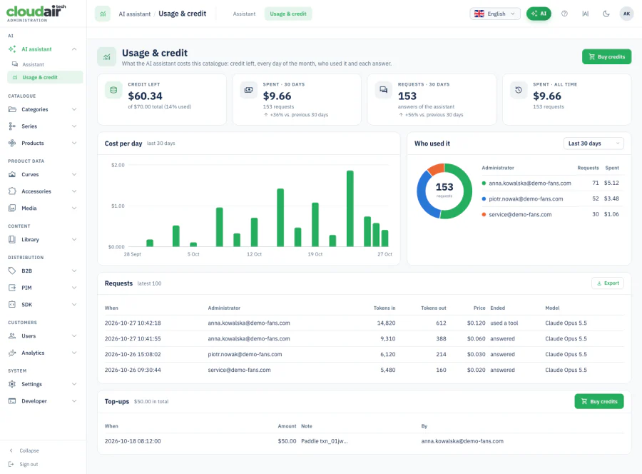Click the Credit left coins icon
Screen dimensions: 642x474
tap(113, 90)
